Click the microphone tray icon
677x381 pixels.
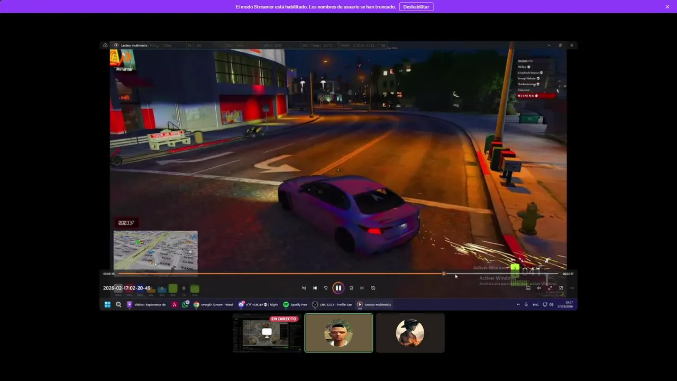[526, 304]
